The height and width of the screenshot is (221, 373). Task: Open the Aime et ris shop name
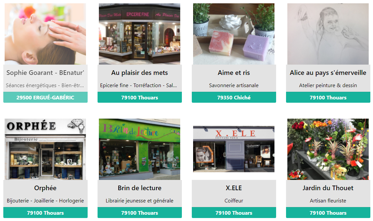[234, 73]
